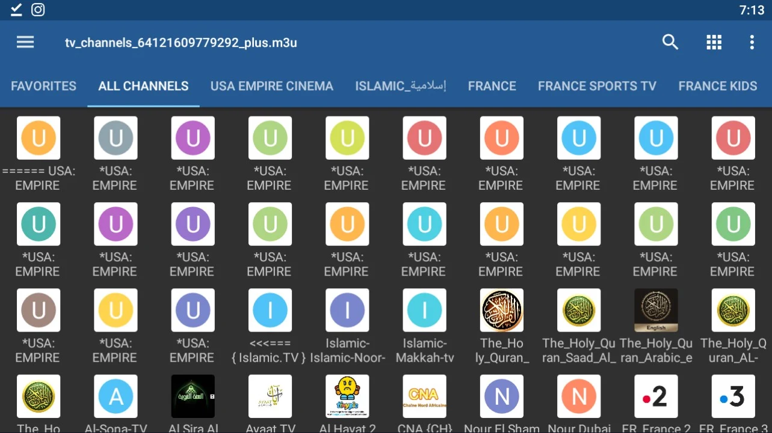Open the FR_France 3 channel
Image resolution: width=772 pixels, height=433 pixels.
(x=733, y=404)
